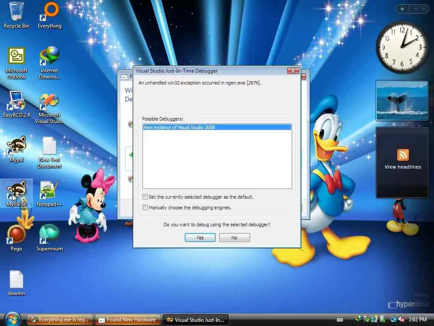This screenshot has height=326, width=434.
Task: Select the Mypal browser desktop icon
Action: coord(17,149)
